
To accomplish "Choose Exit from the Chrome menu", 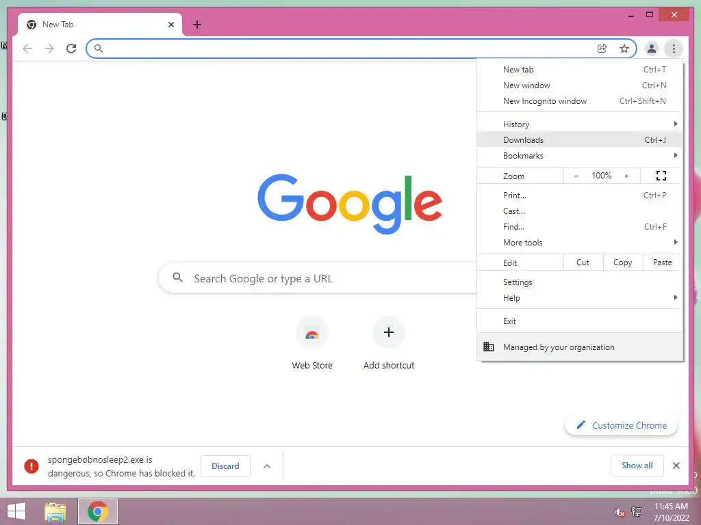I will tap(580, 321).
